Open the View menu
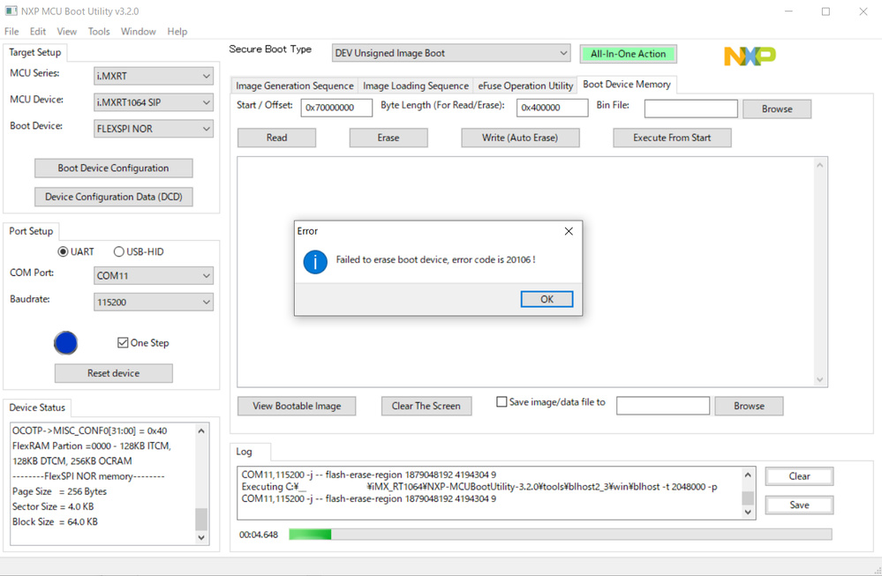The width and height of the screenshot is (882, 576). pyautogui.click(x=66, y=32)
